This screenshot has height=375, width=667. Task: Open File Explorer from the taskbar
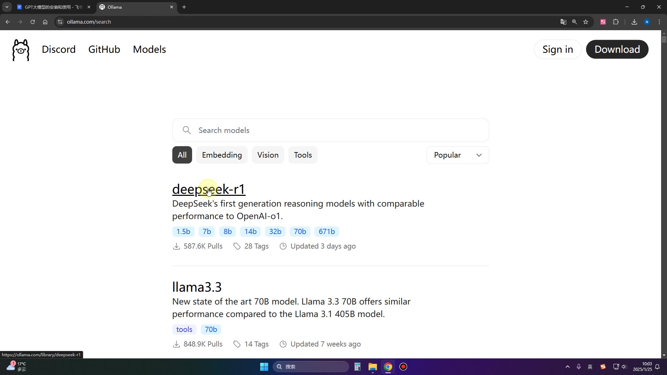(373, 367)
